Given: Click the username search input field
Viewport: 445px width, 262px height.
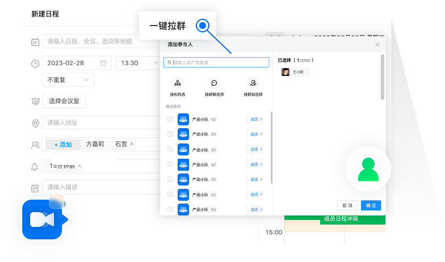Looking at the screenshot, I should (216, 62).
